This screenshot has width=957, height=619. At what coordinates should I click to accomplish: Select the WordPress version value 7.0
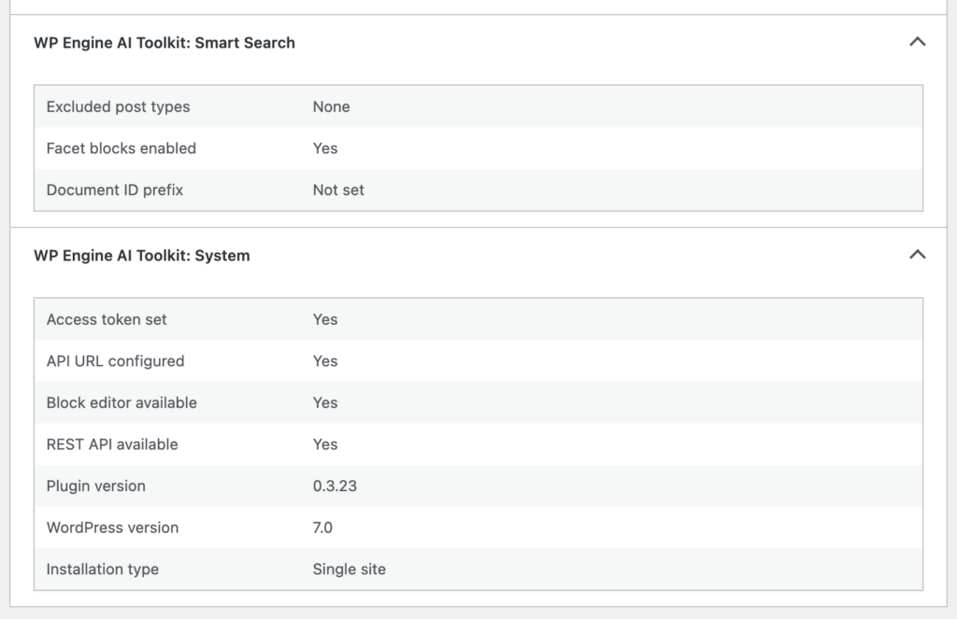pos(322,528)
